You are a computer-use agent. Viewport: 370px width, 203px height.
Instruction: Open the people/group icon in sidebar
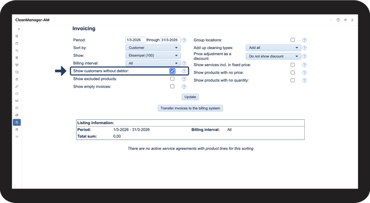[x=17, y=65]
